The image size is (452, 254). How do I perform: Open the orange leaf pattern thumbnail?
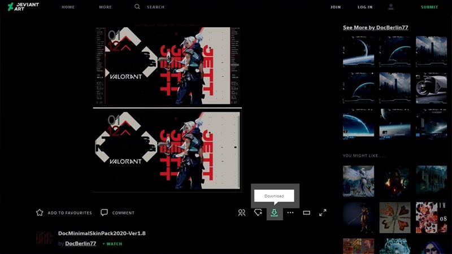click(395, 217)
